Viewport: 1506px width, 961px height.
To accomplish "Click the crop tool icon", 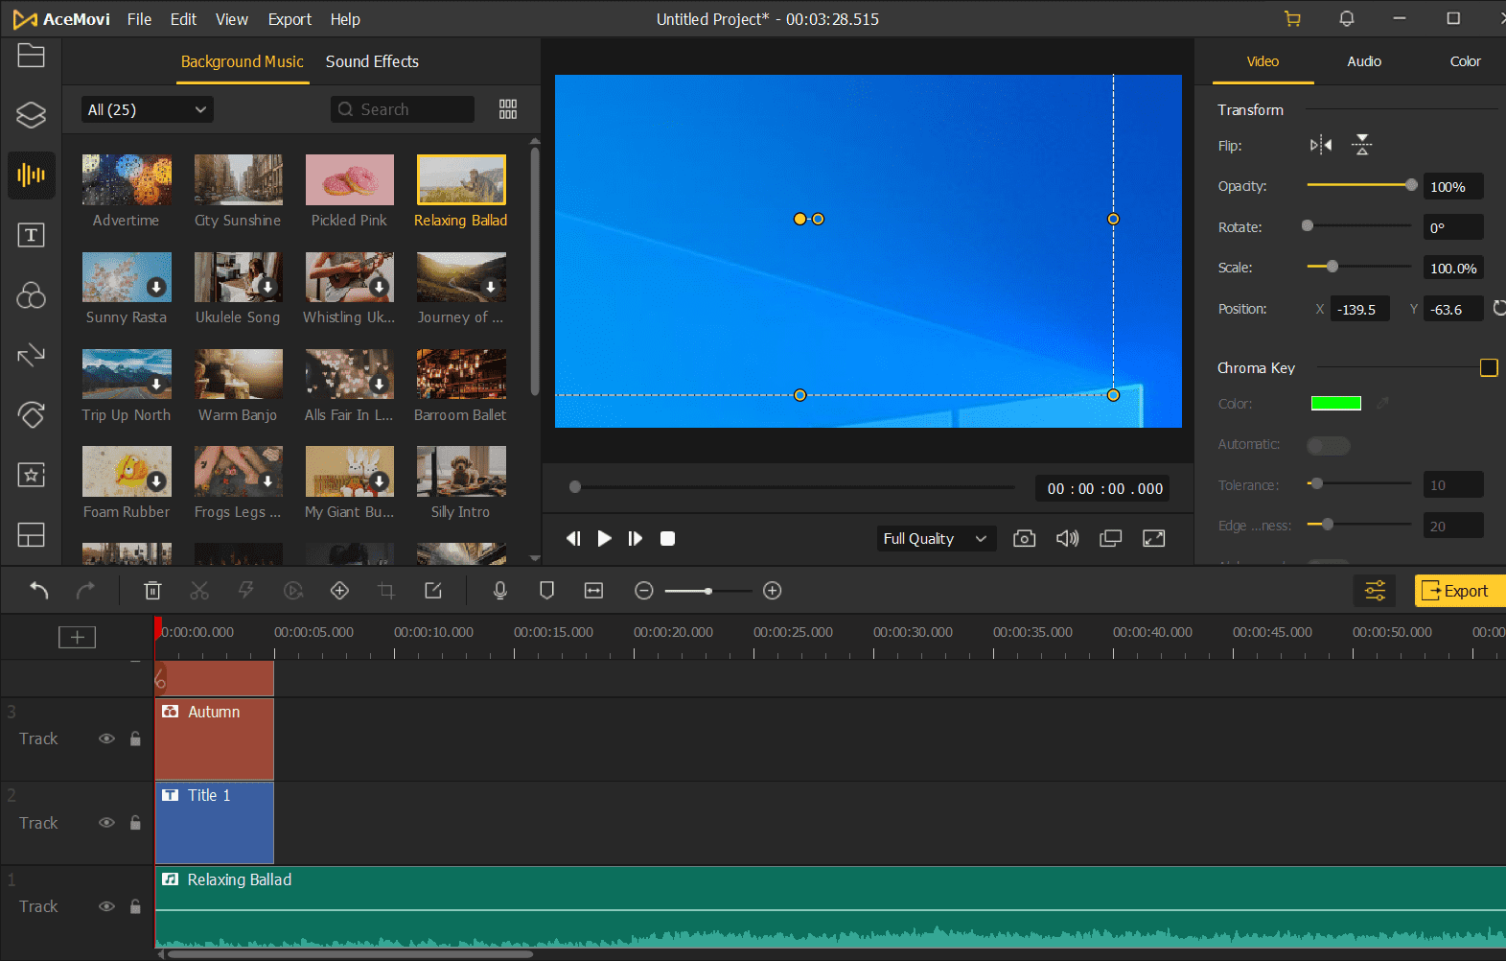I will [386, 591].
